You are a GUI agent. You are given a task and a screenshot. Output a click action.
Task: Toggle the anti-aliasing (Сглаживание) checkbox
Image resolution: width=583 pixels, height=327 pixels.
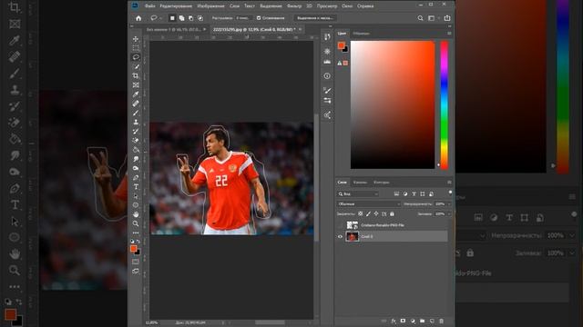point(259,18)
